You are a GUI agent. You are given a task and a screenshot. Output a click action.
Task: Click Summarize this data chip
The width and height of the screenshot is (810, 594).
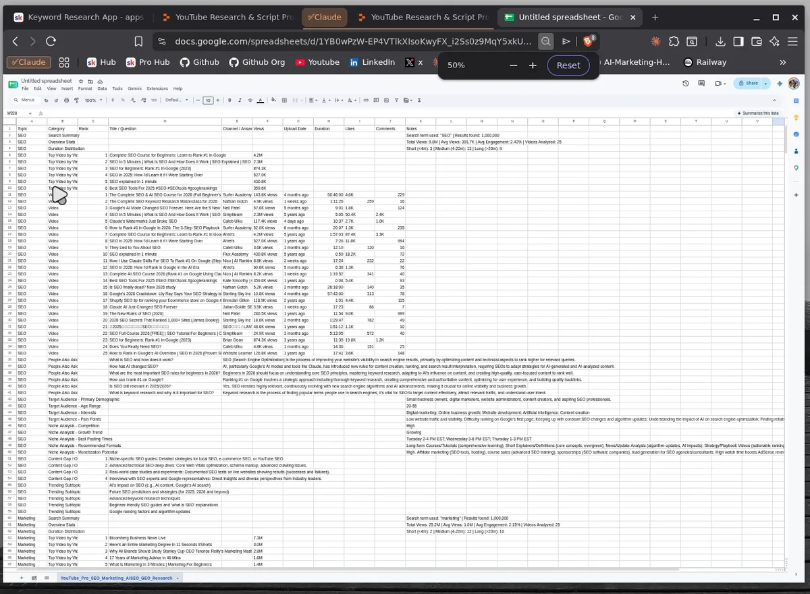[x=759, y=113]
